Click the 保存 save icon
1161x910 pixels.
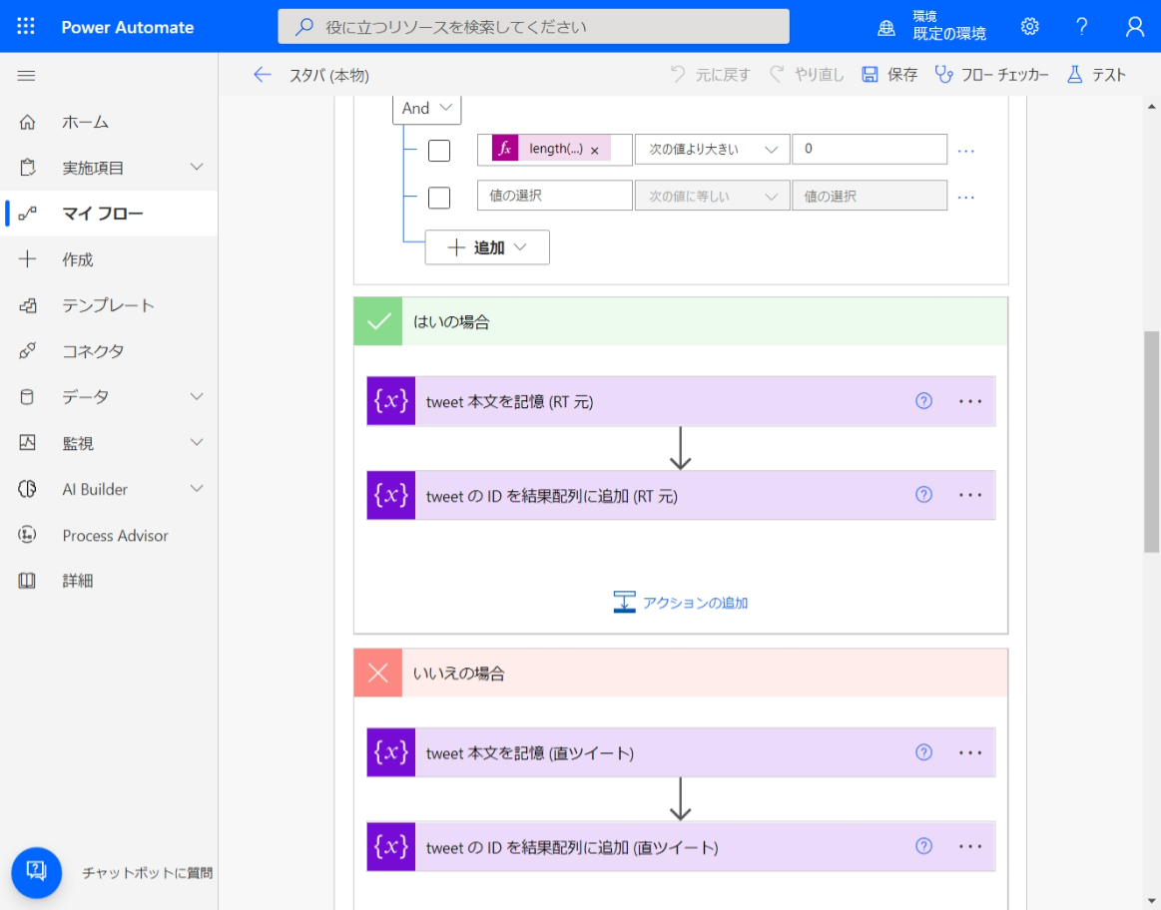[x=871, y=74]
